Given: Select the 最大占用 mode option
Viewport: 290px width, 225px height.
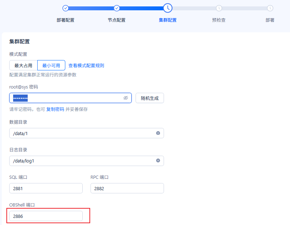Looking at the screenshot, I should click(23, 65).
